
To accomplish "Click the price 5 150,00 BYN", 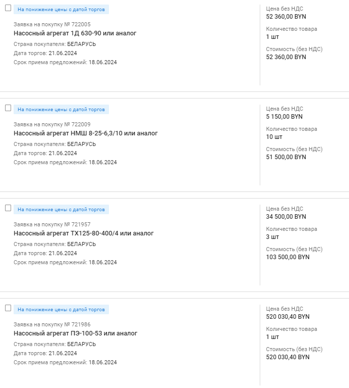I will (x=284, y=117).
